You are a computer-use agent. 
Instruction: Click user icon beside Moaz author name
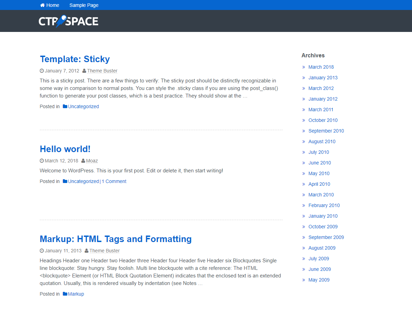pyautogui.click(x=83, y=161)
